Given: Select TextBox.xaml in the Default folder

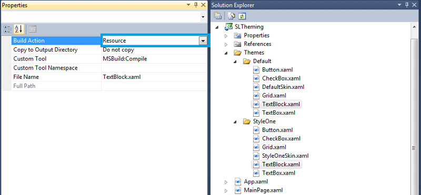Looking at the screenshot, I should coord(278,112).
